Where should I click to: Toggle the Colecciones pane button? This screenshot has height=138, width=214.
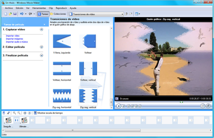pos(58,14)
